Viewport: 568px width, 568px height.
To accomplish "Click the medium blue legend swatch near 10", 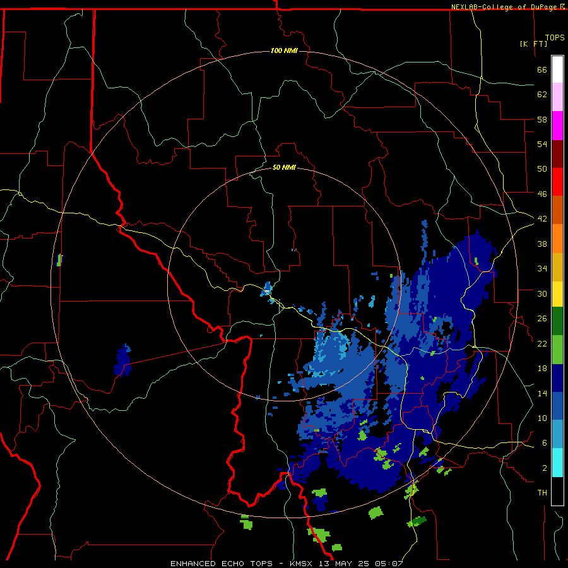I will coord(557,406).
